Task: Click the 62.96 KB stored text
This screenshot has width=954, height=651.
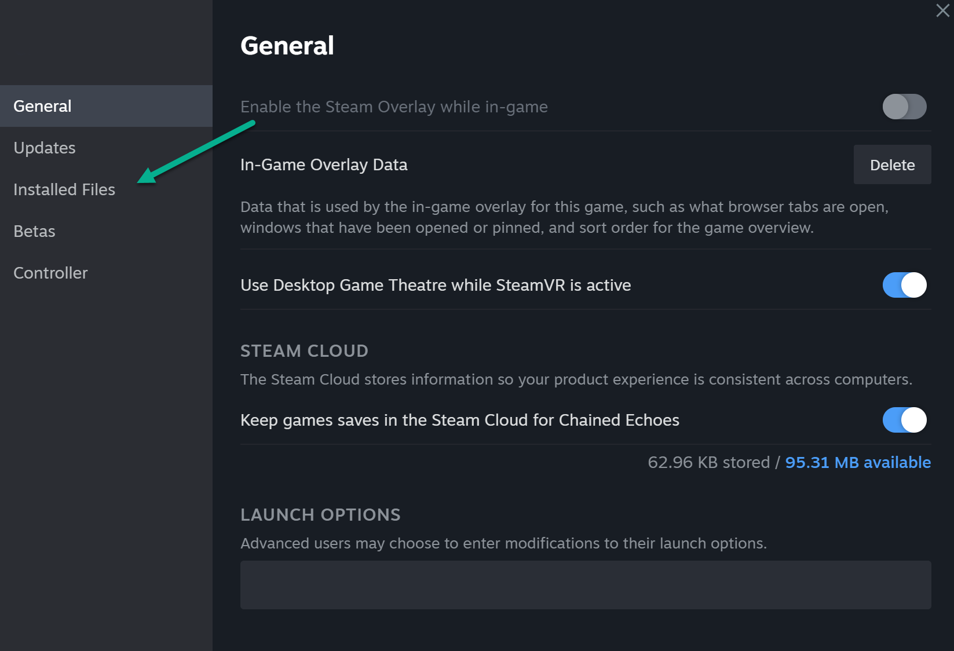Action: (x=708, y=462)
